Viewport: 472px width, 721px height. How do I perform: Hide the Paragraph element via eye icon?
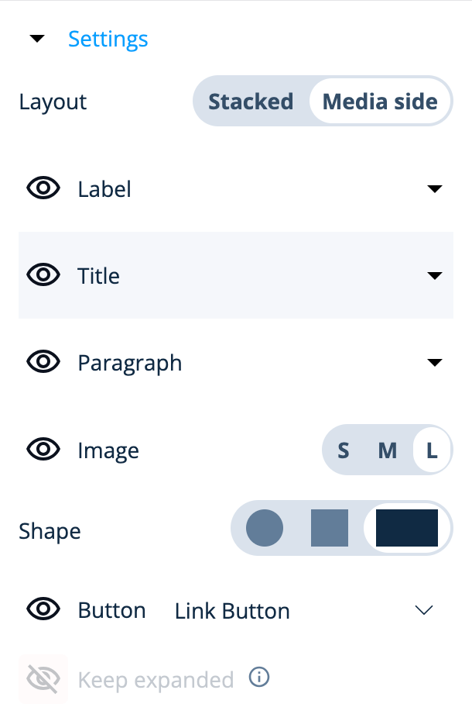(x=43, y=361)
